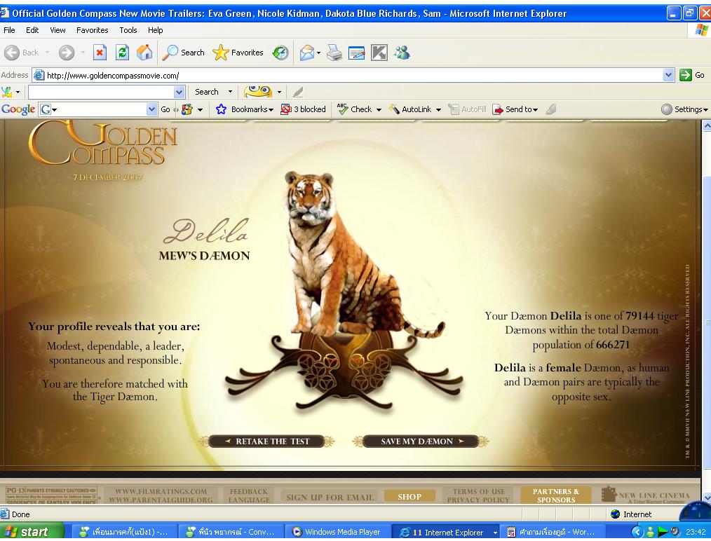Open Google toolbar Settings
Screen dimensions: 711x541
tap(684, 109)
